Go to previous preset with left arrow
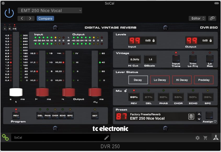Image resolution: width=221 pixels, height=152 pixels. (x=22, y=19)
